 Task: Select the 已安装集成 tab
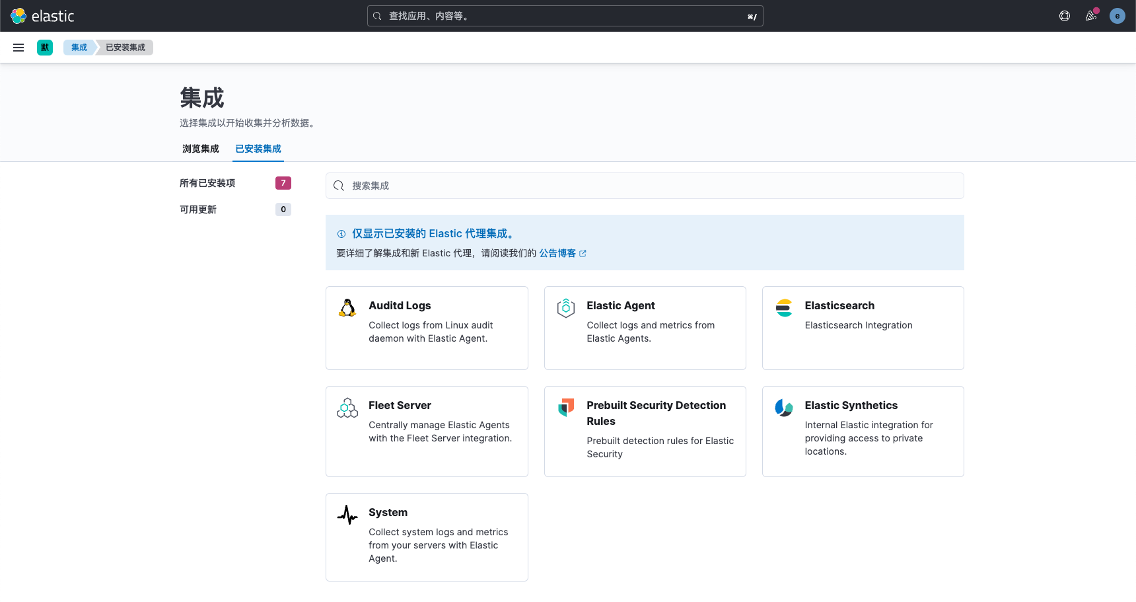point(258,149)
